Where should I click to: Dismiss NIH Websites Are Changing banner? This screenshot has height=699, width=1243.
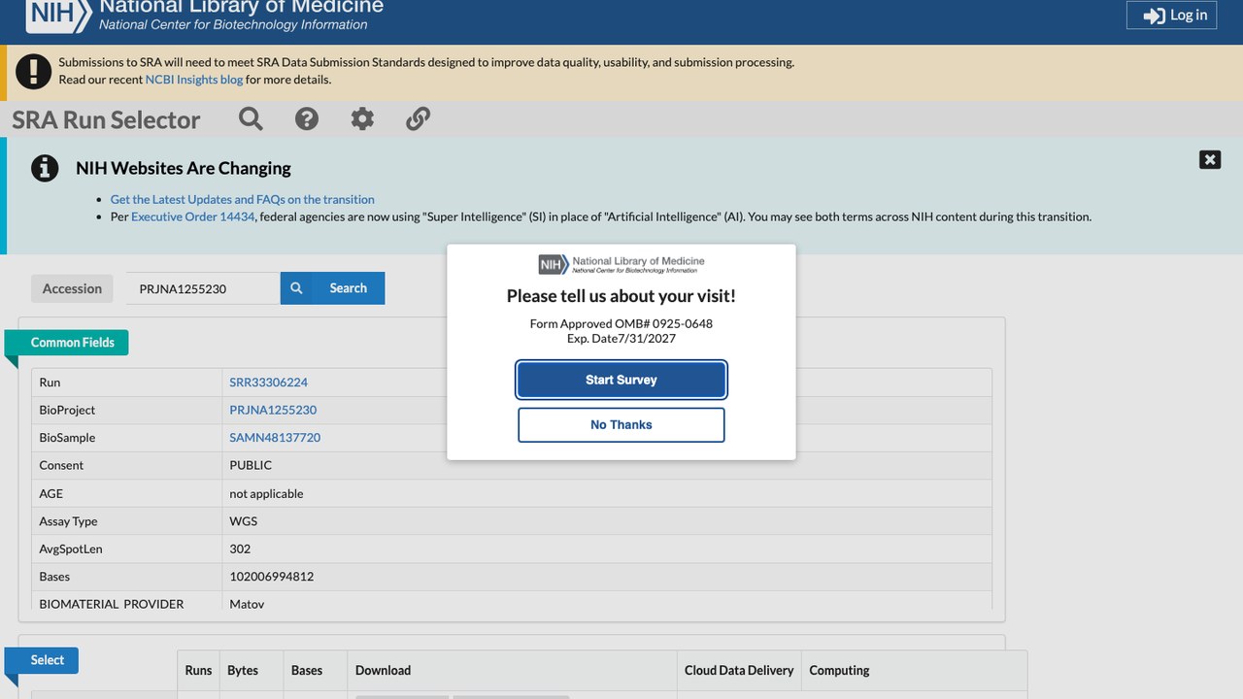(x=1210, y=160)
